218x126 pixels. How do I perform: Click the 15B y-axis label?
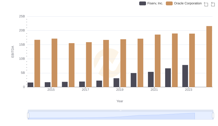(x=22, y=45)
